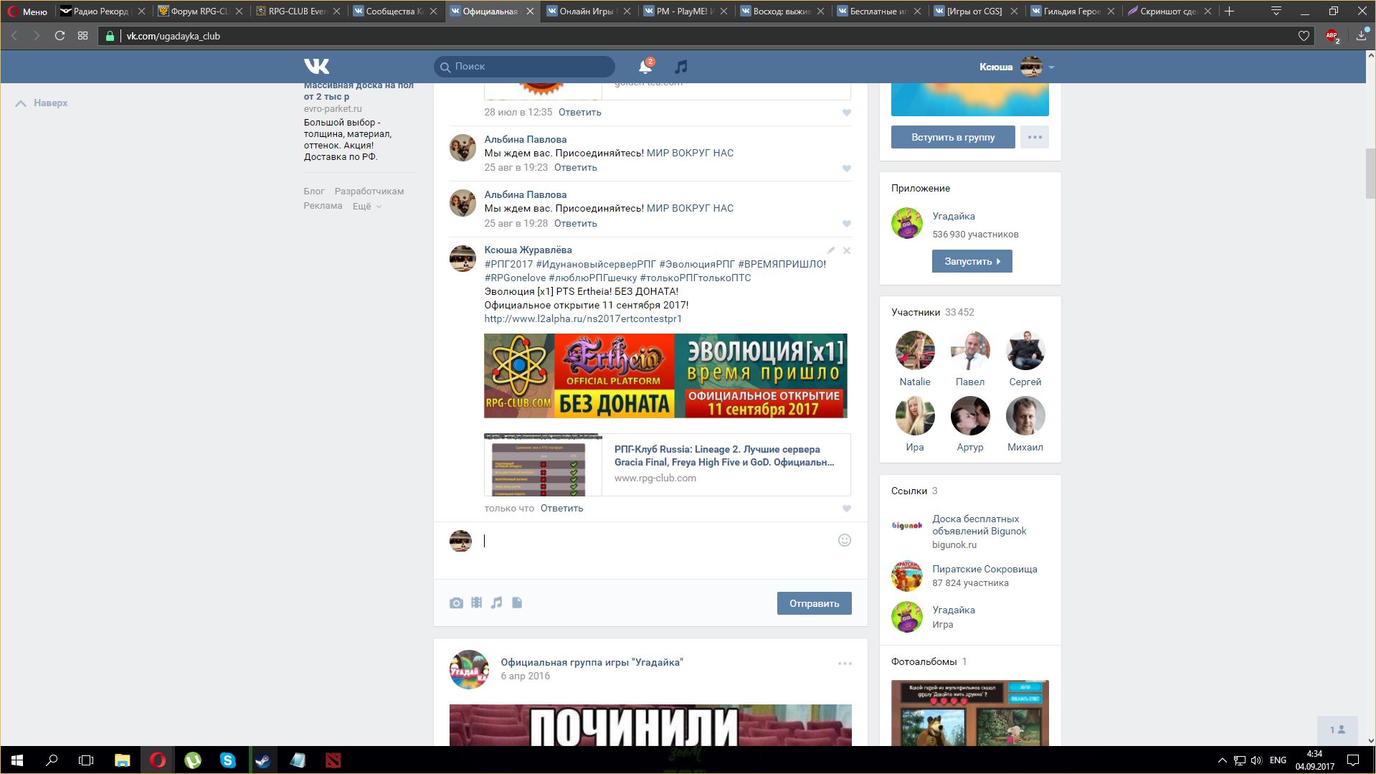Bookmark the page with the heart icon
1376x774 pixels.
tap(1304, 36)
